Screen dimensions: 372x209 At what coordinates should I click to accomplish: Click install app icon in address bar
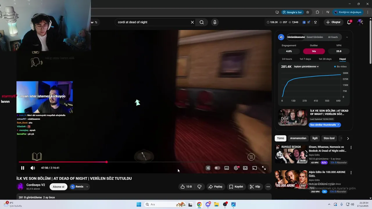point(277,12)
